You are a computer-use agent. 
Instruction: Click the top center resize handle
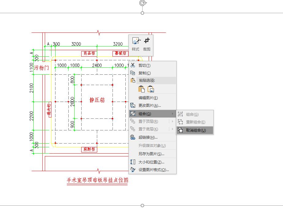tap(142, 13)
